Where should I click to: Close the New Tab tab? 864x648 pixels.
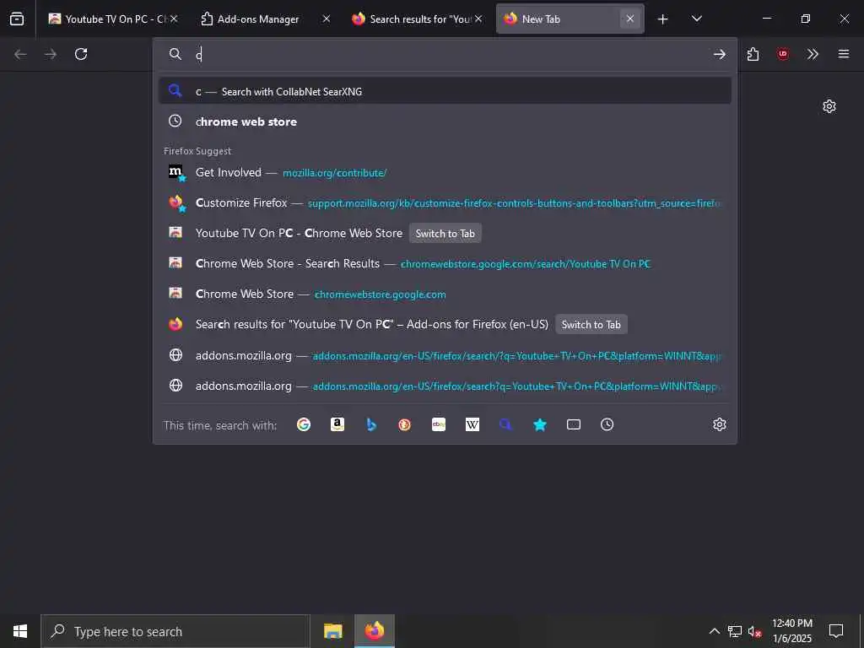(x=629, y=19)
